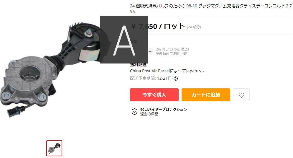Add item to wishlist with heart icon
Screen dimensions: 293x158
[x=241, y=95]
